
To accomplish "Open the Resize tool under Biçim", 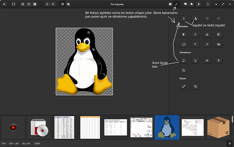I will pos(183,87).
